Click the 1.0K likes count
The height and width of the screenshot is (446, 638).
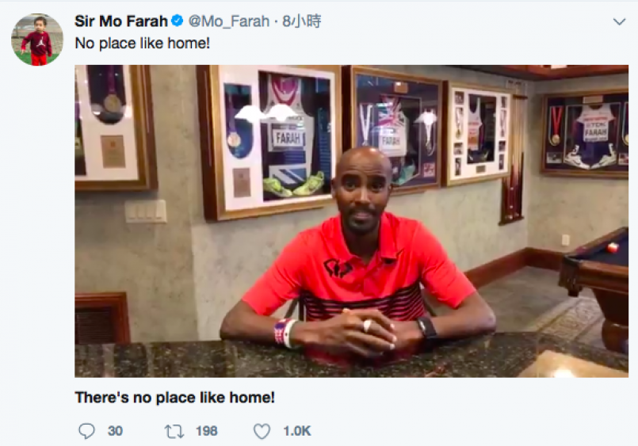tap(297, 431)
